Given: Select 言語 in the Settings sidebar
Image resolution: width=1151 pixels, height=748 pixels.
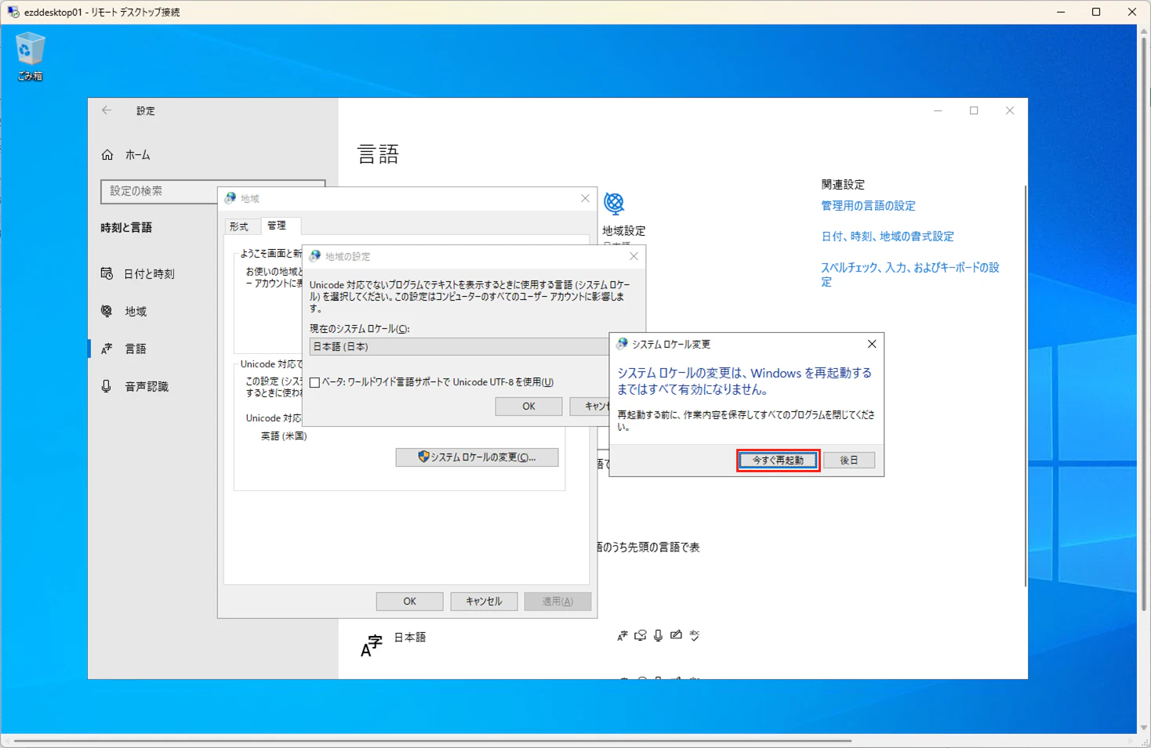Looking at the screenshot, I should [124, 349].
